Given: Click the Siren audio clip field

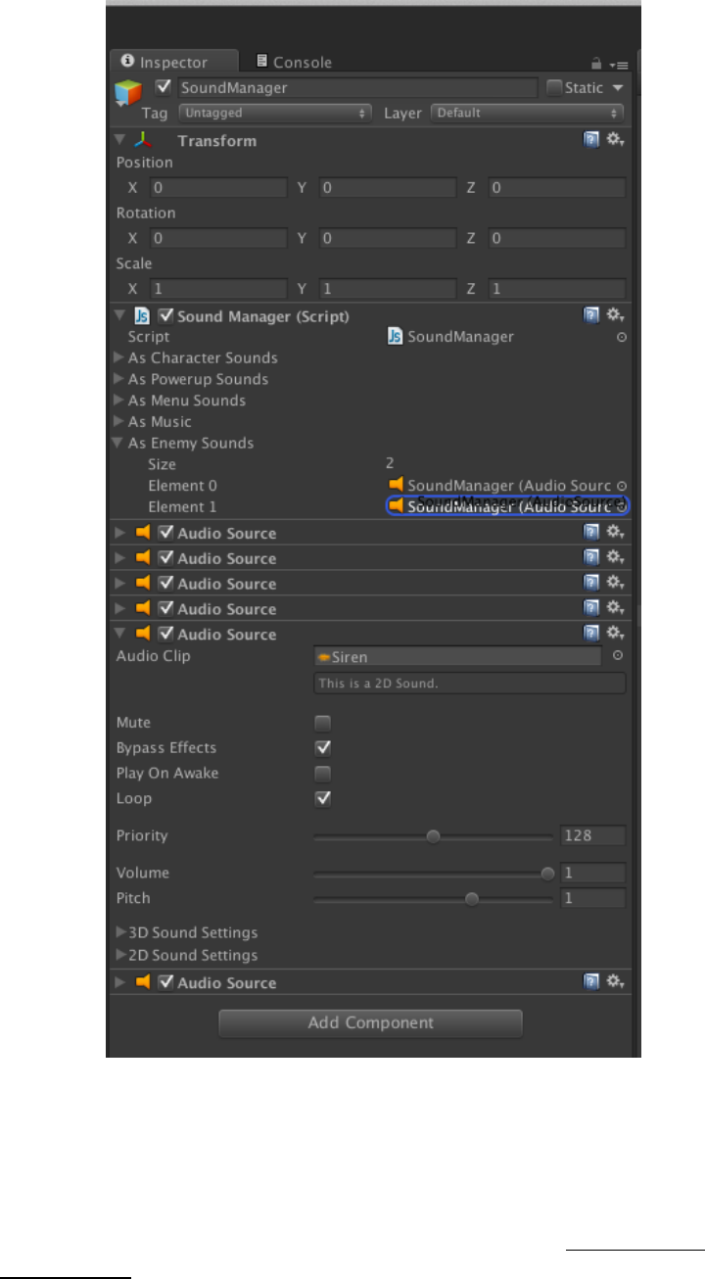Looking at the screenshot, I should tap(457, 657).
